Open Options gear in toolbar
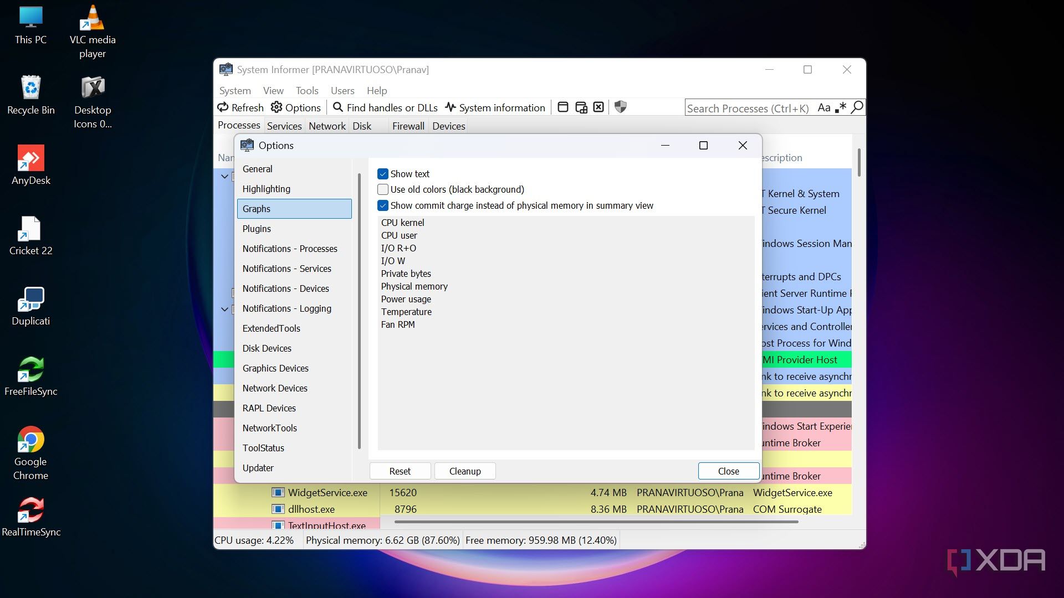 (277, 107)
